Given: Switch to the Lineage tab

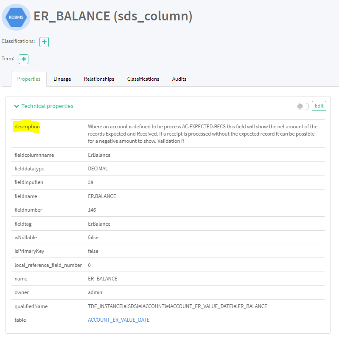Looking at the screenshot, I should pyautogui.click(x=62, y=79).
